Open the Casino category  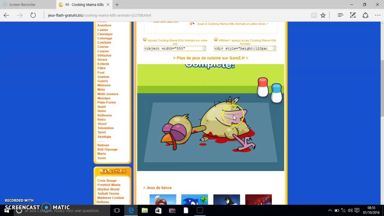click(x=103, y=30)
